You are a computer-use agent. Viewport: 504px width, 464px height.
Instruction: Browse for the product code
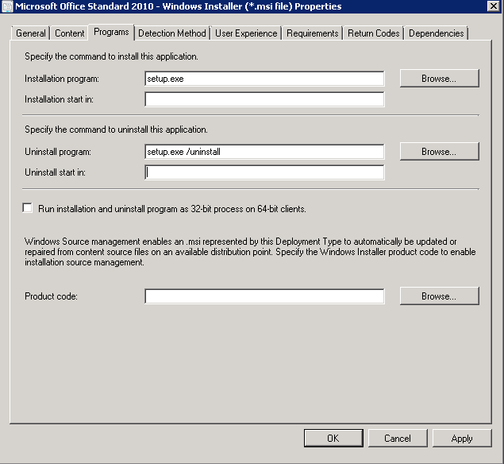coord(439,296)
